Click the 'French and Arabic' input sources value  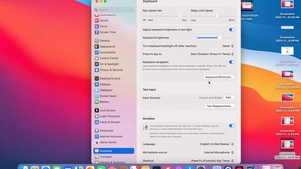click(x=211, y=98)
